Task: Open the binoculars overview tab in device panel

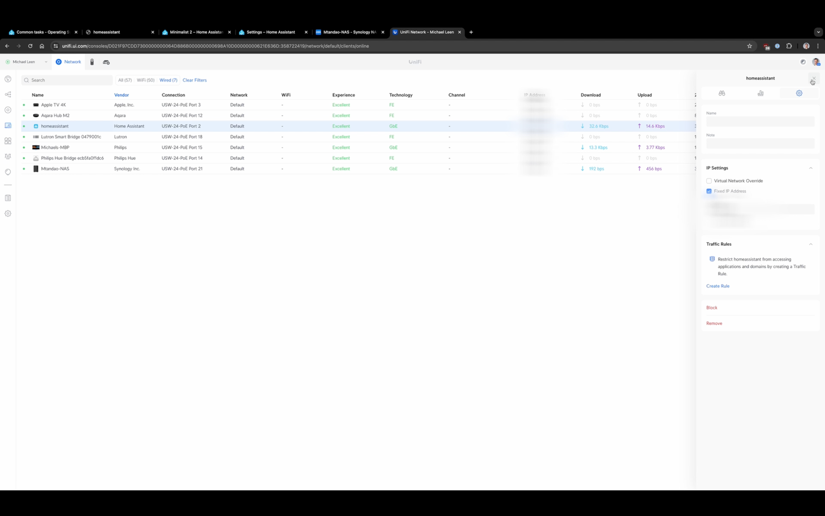Action: [x=722, y=93]
